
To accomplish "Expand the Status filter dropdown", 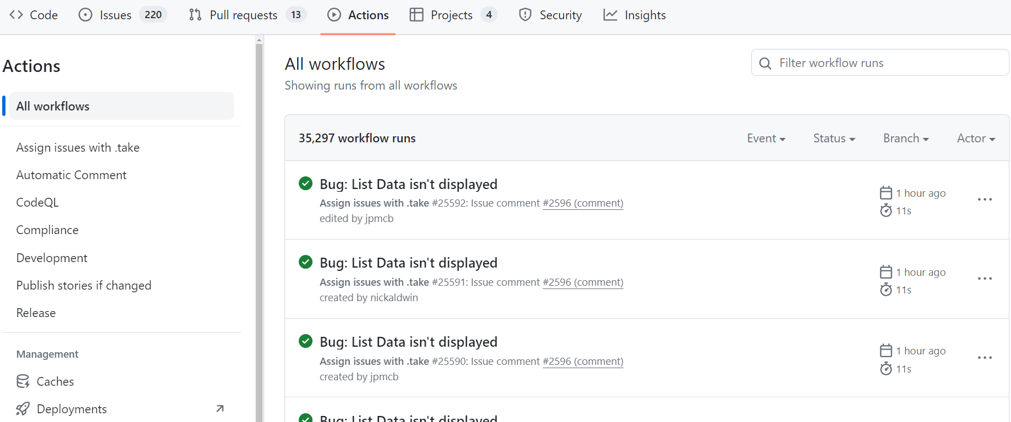I will coord(834,138).
